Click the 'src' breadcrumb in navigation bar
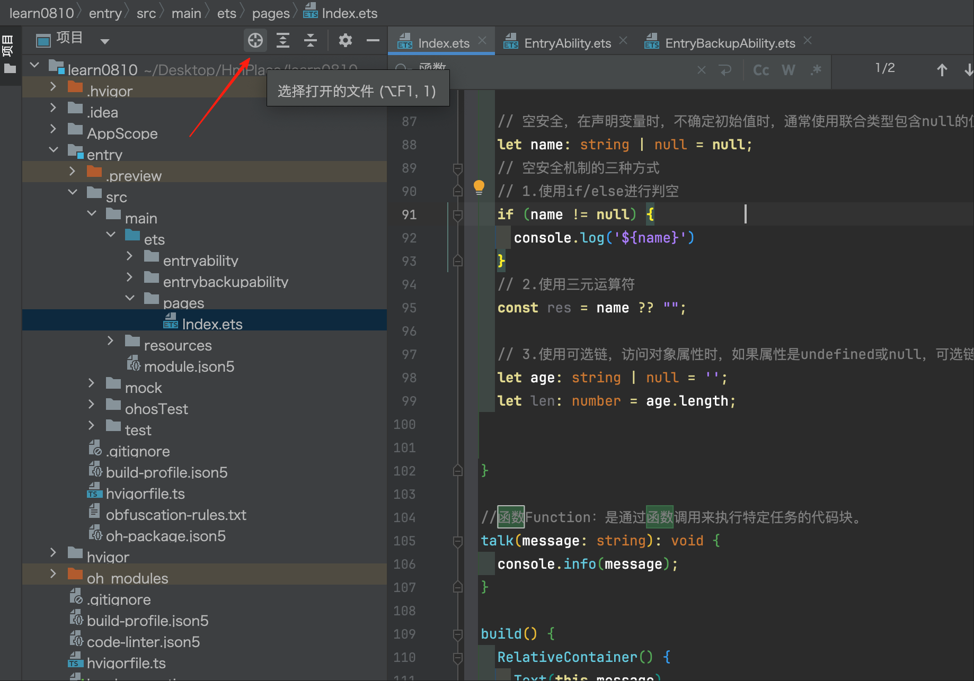 pyautogui.click(x=146, y=13)
